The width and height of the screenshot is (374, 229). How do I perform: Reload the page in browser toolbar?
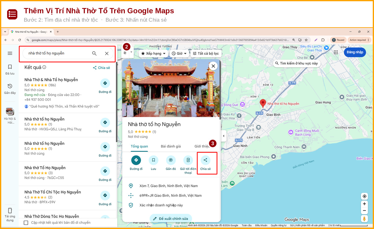[x=20, y=40]
